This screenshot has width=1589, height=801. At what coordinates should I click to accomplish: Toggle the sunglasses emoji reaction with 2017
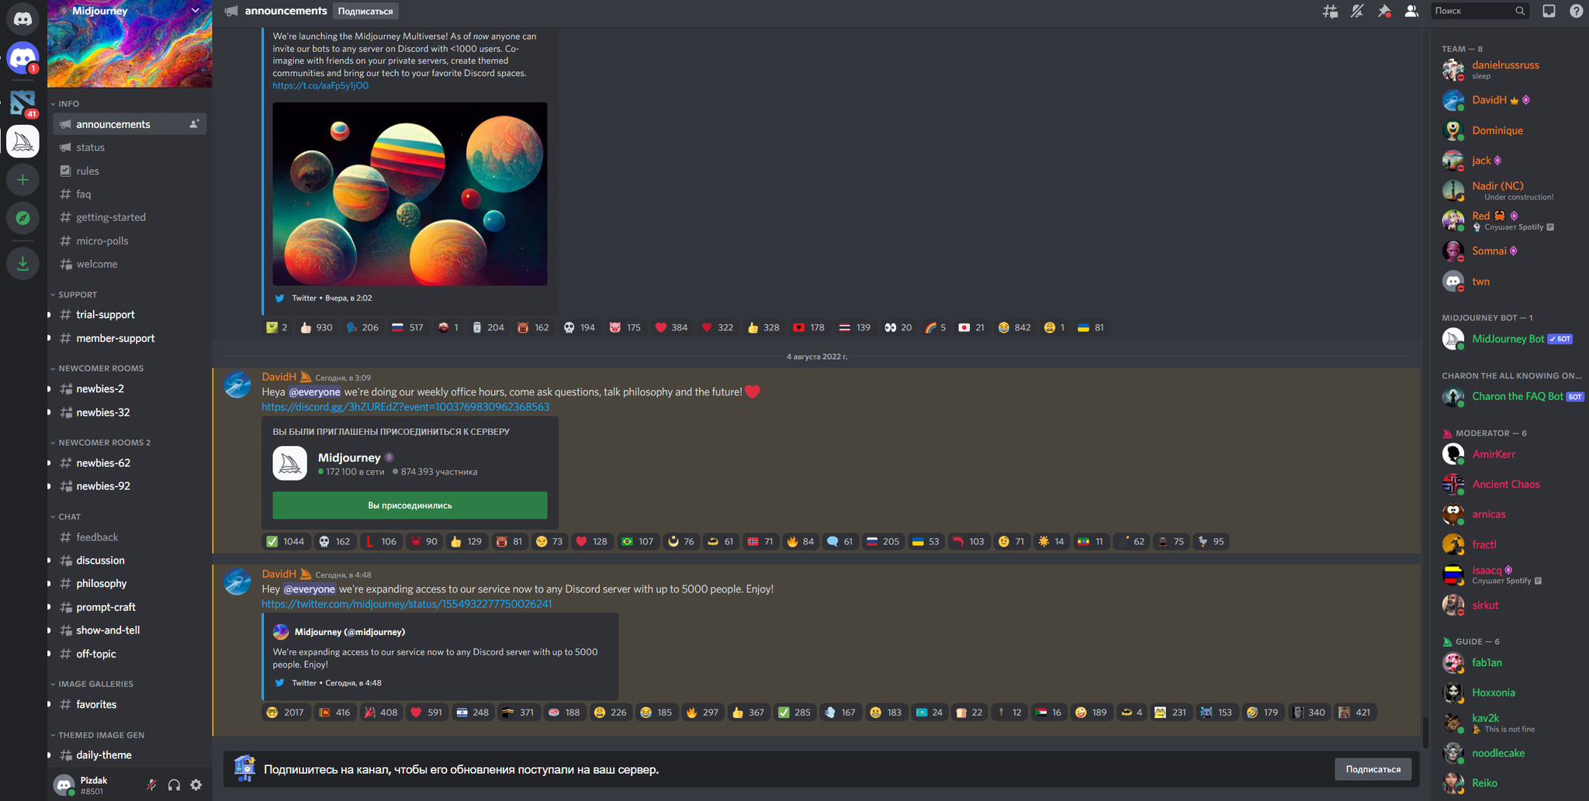coord(286,712)
